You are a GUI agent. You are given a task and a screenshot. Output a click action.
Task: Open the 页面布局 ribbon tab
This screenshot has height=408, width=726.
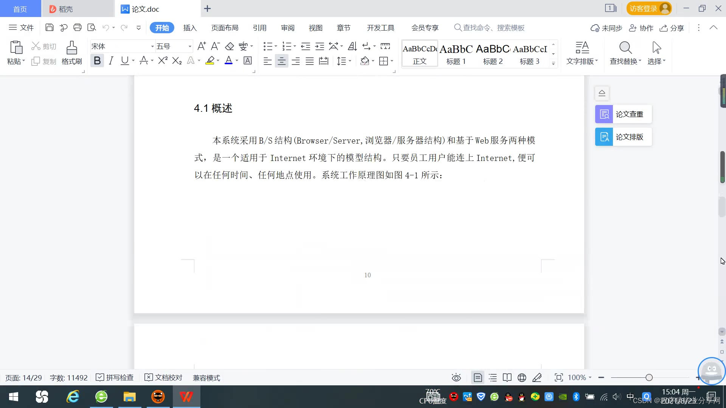coord(225,28)
